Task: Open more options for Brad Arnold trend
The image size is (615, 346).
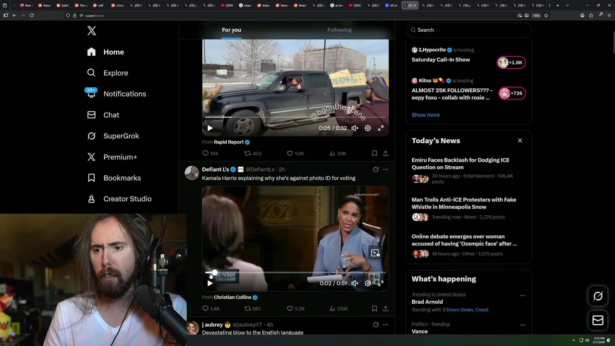Action: click(x=522, y=296)
